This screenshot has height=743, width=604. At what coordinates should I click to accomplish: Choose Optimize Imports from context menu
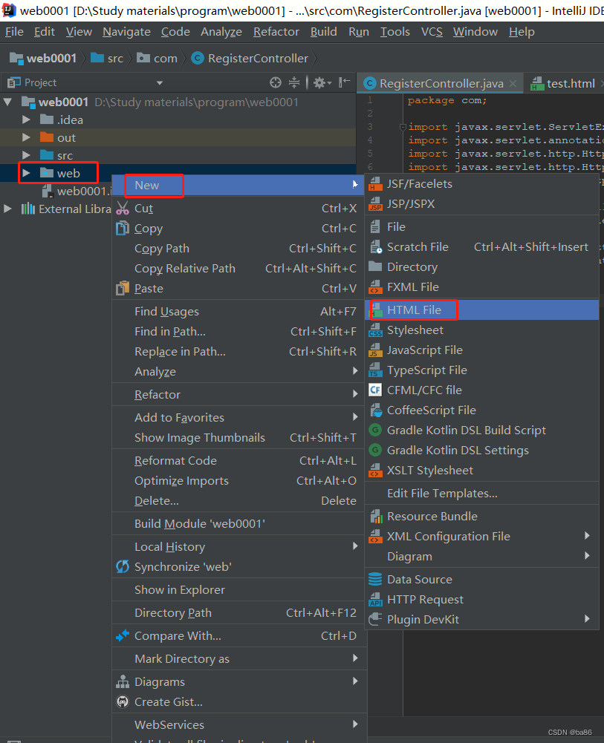239,480
